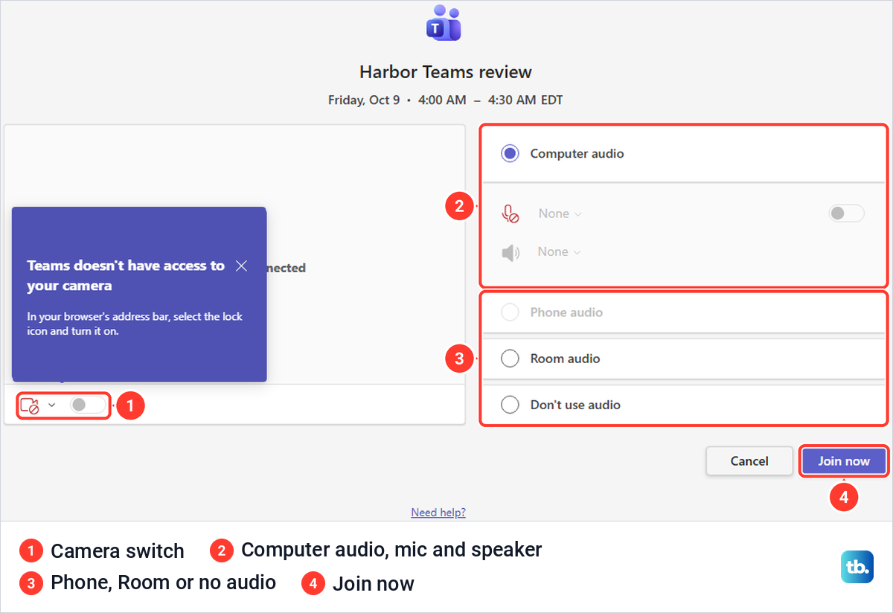Click the meeting date and time text
Image resolution: width=893 pixels, height=613 pixels.
point(446,100)
